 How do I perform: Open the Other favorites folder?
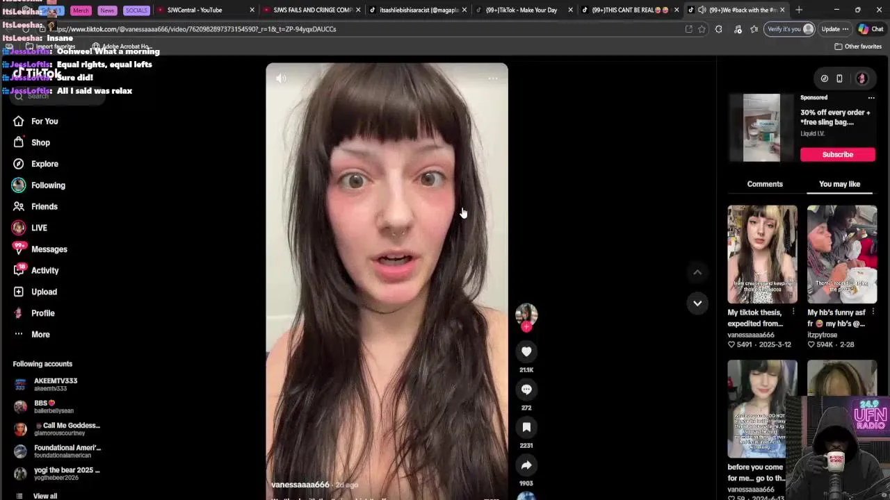point(858,47)
